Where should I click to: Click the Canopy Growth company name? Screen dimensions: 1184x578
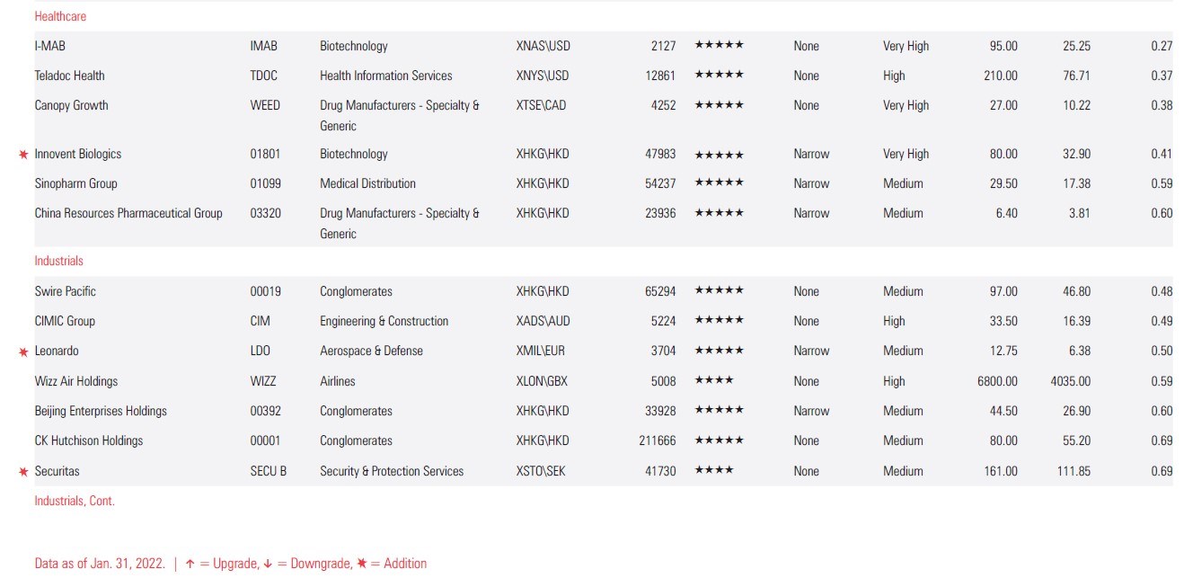pos(71,105)
